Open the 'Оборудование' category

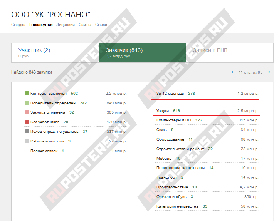pos(170,139)
